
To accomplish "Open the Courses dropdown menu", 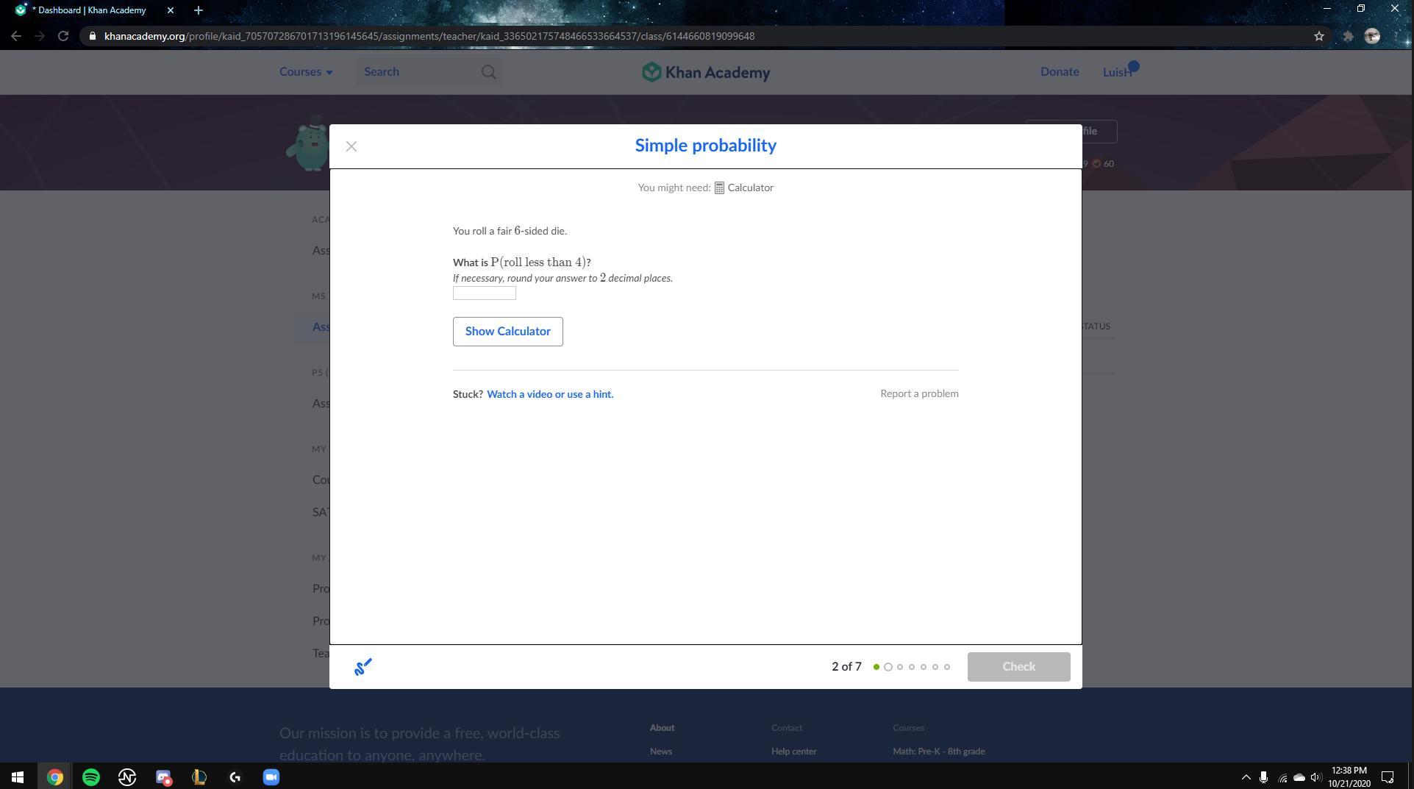I will coord(306,72).
